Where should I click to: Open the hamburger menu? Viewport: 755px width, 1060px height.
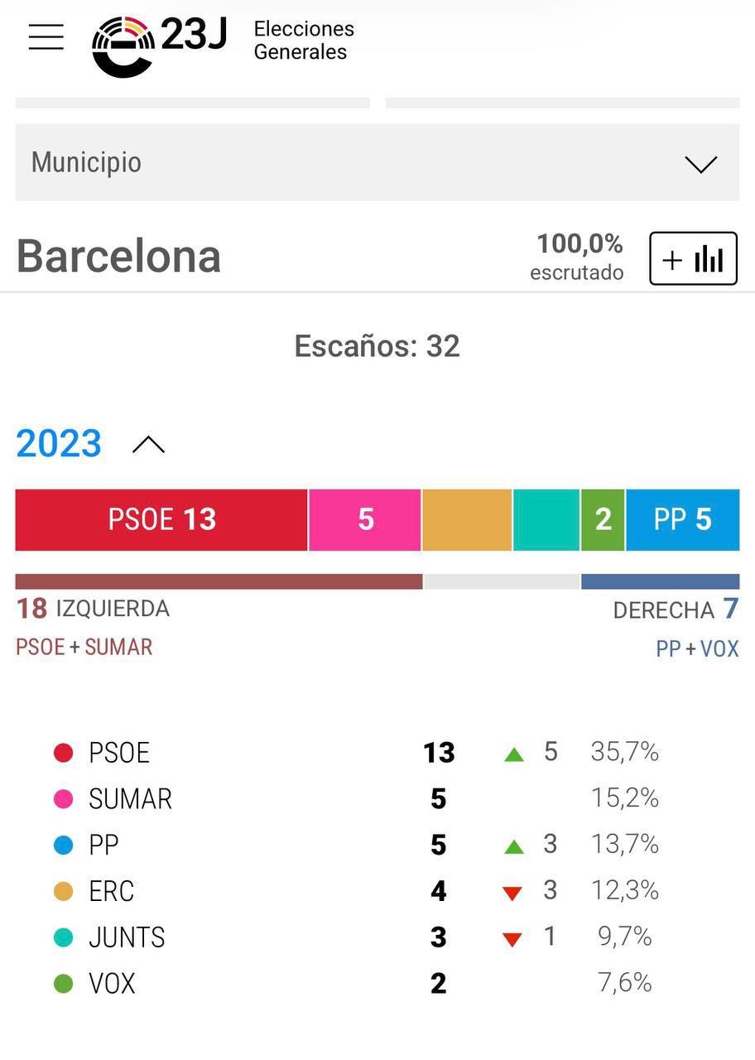click(46, 37)
